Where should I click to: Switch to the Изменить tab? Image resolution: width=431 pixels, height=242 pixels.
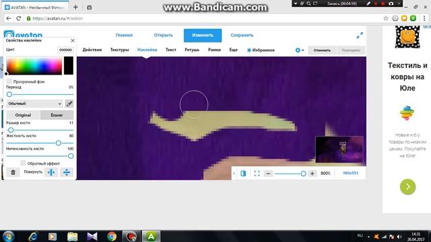203,36
